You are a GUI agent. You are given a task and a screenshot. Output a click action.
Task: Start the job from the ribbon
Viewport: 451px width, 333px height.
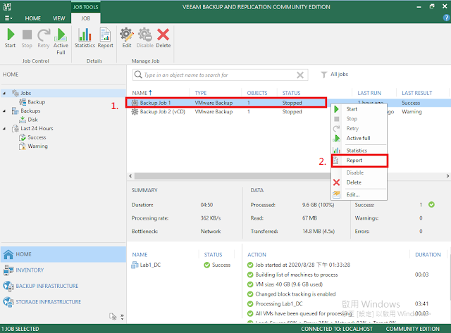coord(11,38)
